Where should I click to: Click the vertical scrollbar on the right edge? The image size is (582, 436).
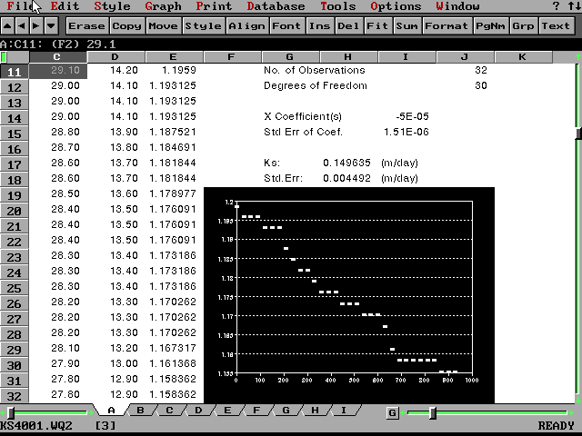click(577, 227)
